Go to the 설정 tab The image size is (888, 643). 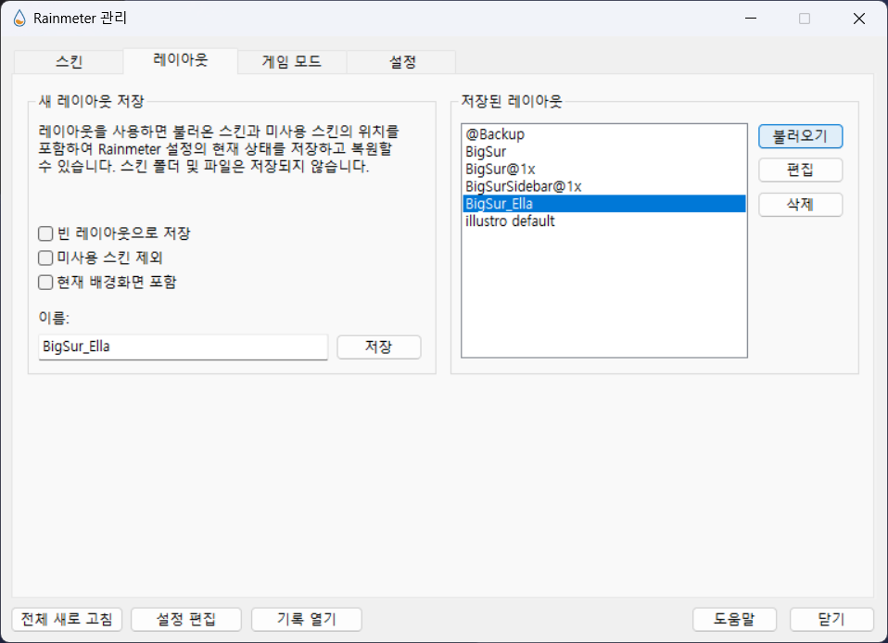tap(401, 62)
